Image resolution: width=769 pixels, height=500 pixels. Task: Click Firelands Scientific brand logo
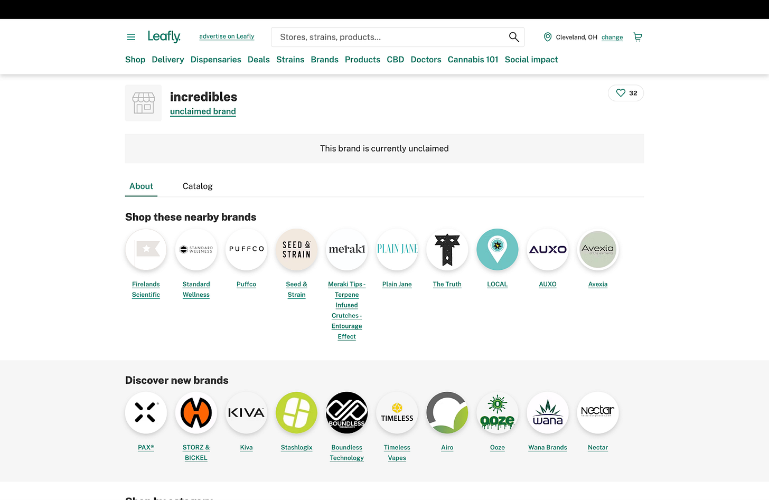[146, 249]
